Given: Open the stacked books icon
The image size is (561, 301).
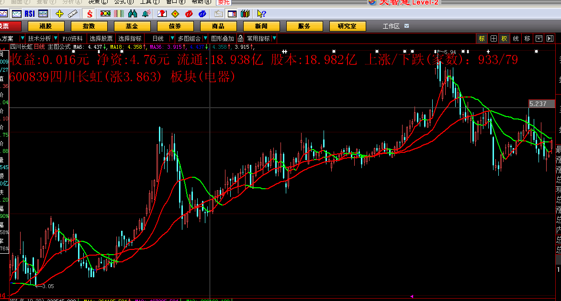Looking at the screenshot, I should tap(245, 14).
